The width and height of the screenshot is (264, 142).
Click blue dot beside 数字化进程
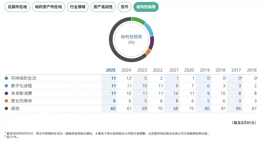tap(6, 86)
